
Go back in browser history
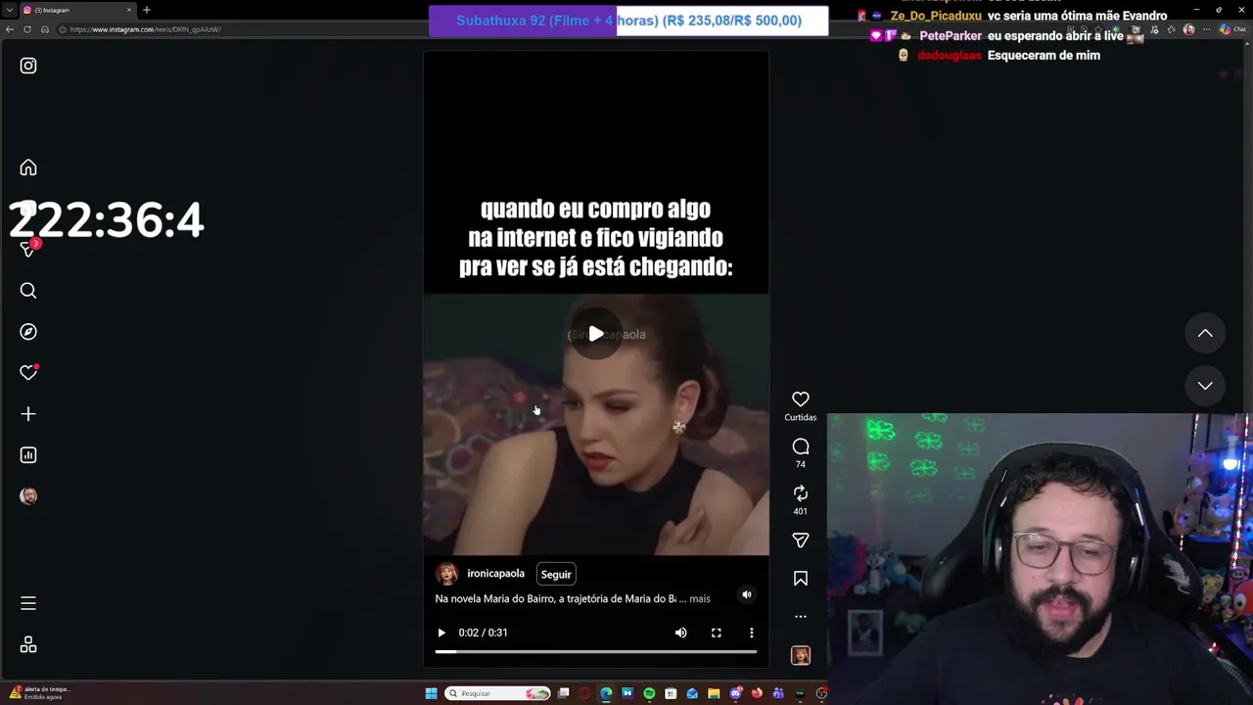tap(10, 29)
